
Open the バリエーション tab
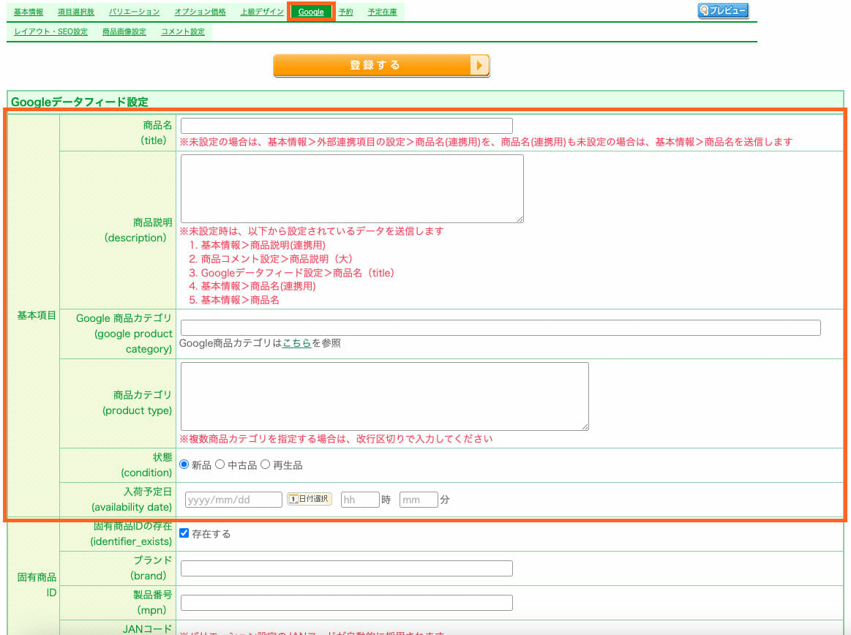click(x=134, y=12)
